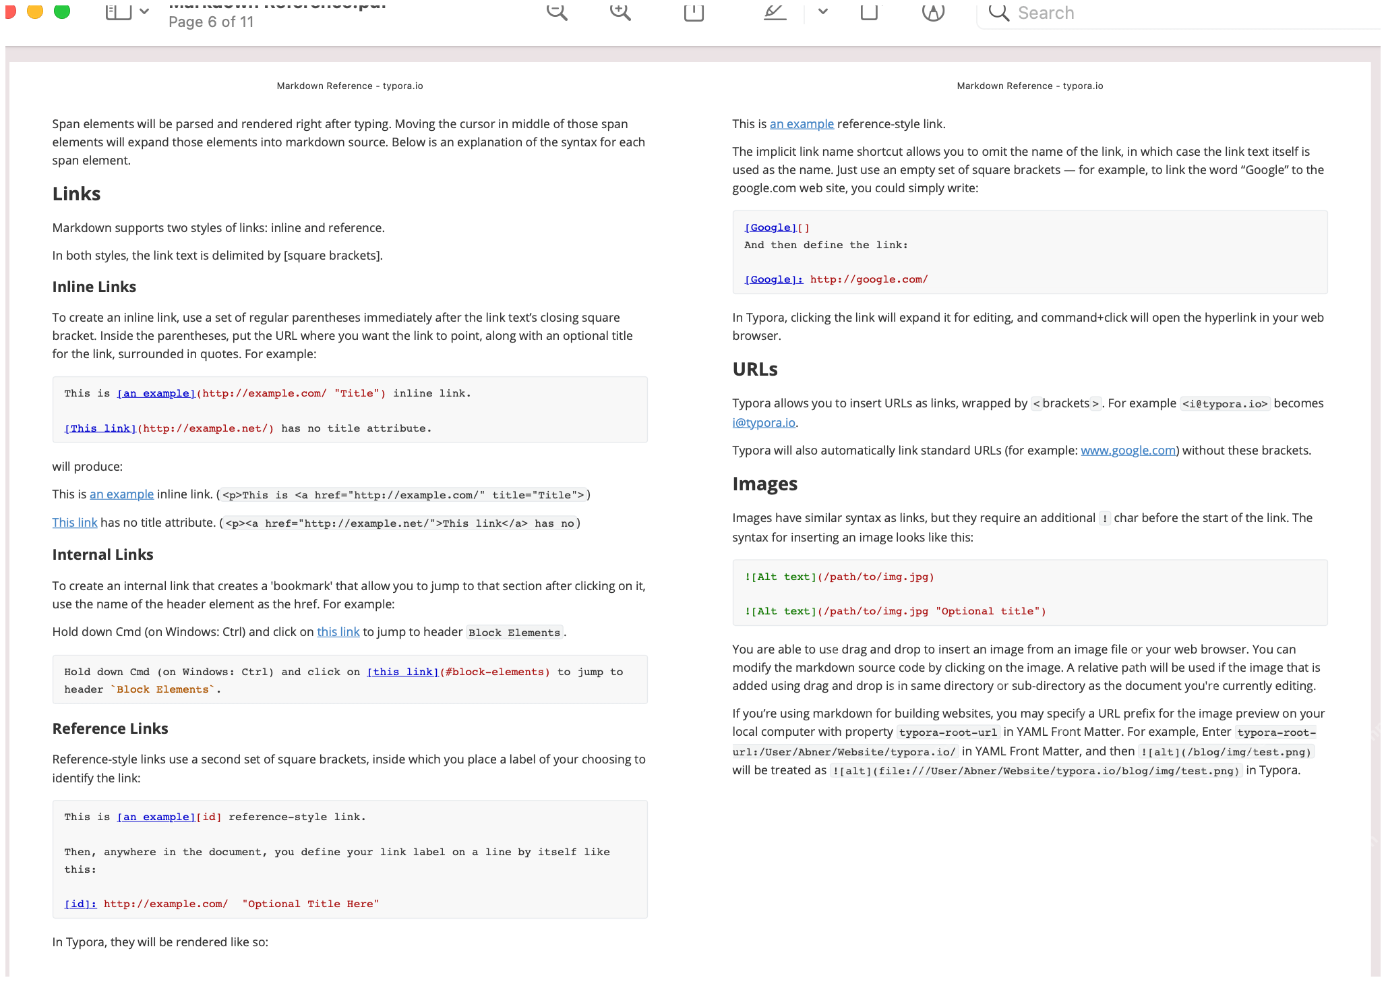Expand the sidebar view options chevron
This screenshot has height=982, width=1386.
(x=144, y=11)
